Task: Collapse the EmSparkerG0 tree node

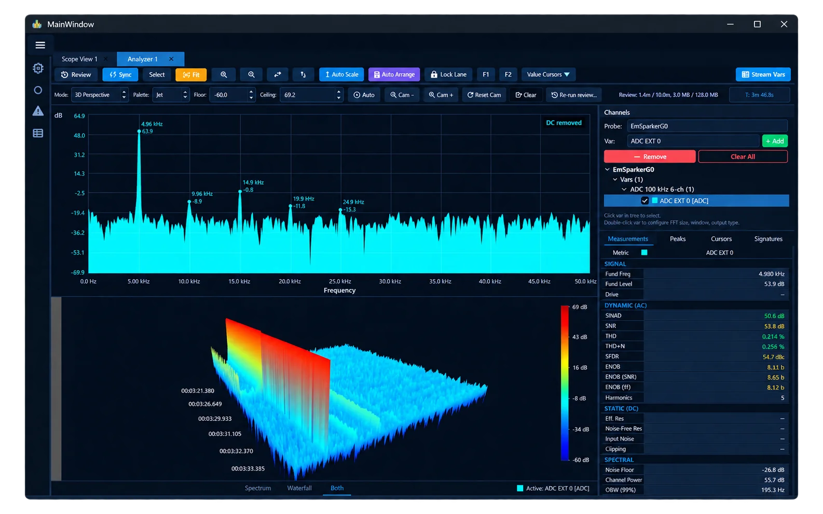Action: click(607, 169)
